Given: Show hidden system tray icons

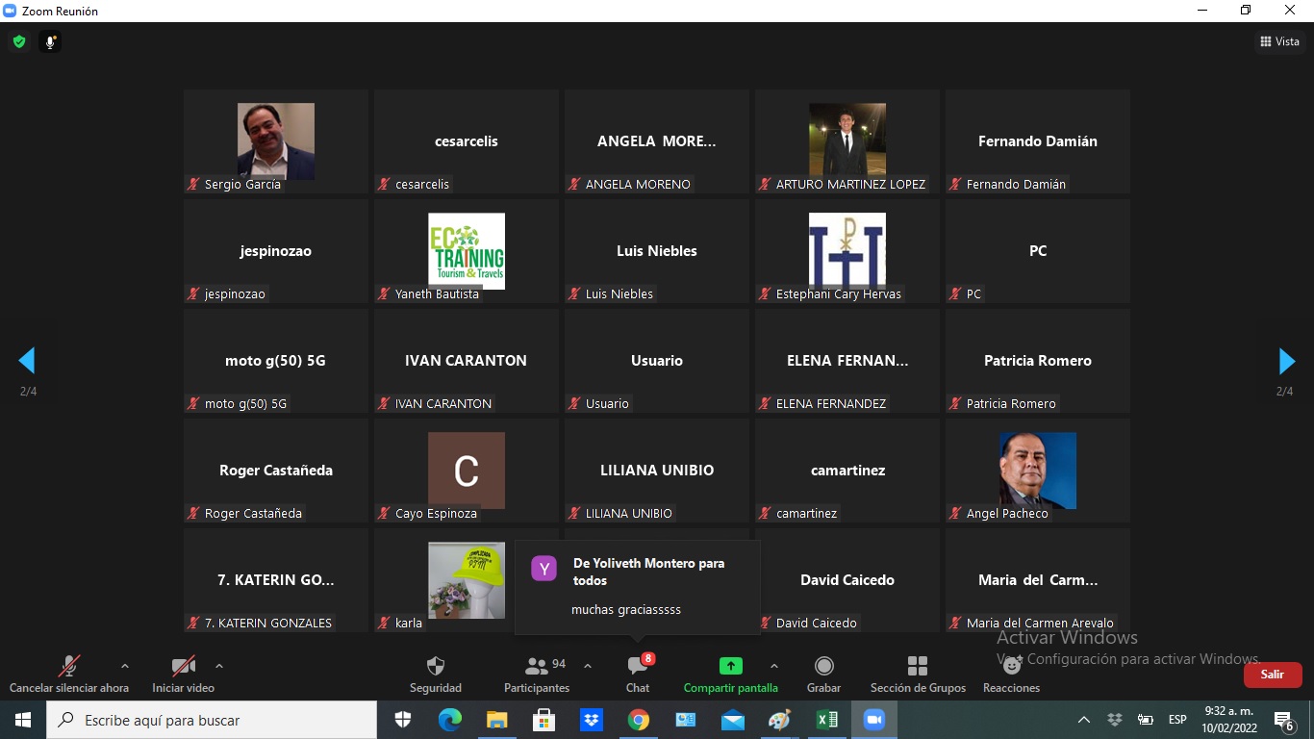Looking at the screenshot, I should point(1084,720).
